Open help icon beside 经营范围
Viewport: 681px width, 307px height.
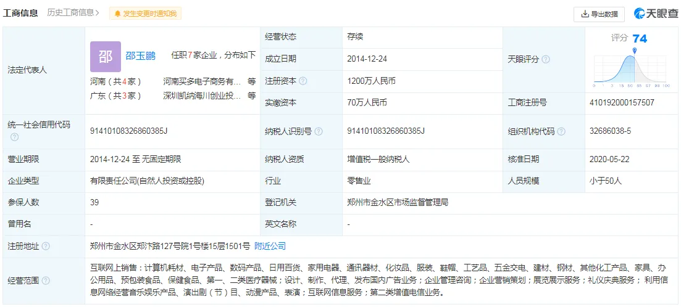46,280
